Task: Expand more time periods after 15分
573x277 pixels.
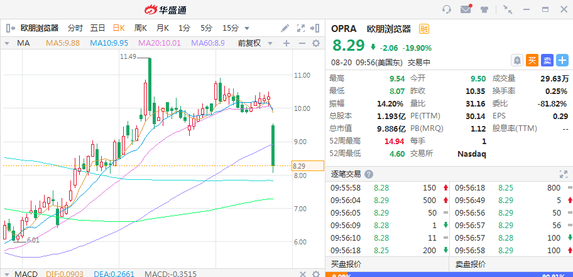Action: (247, 28)
